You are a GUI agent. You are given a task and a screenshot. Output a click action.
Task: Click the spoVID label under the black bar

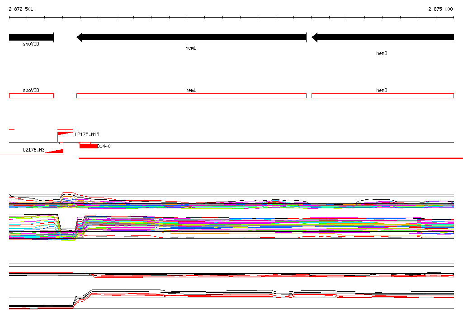tap(31, 44)
